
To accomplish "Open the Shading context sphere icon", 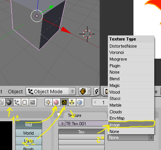I will [x=9, y=102].
